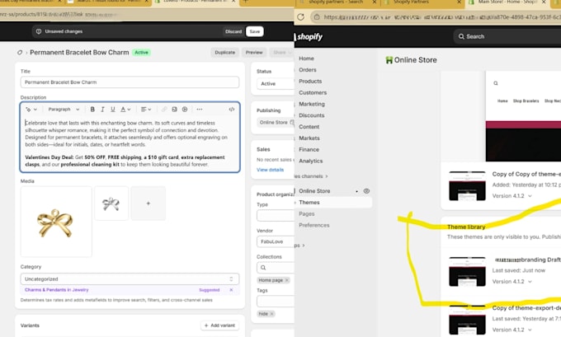The width and height of the screenshot is (561, 337).
Task: Toggle bold formatting in description editor
Action: [x=92, y=110]
